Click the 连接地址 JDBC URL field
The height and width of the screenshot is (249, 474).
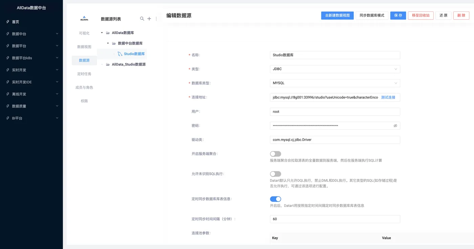(x=325, y=97)
